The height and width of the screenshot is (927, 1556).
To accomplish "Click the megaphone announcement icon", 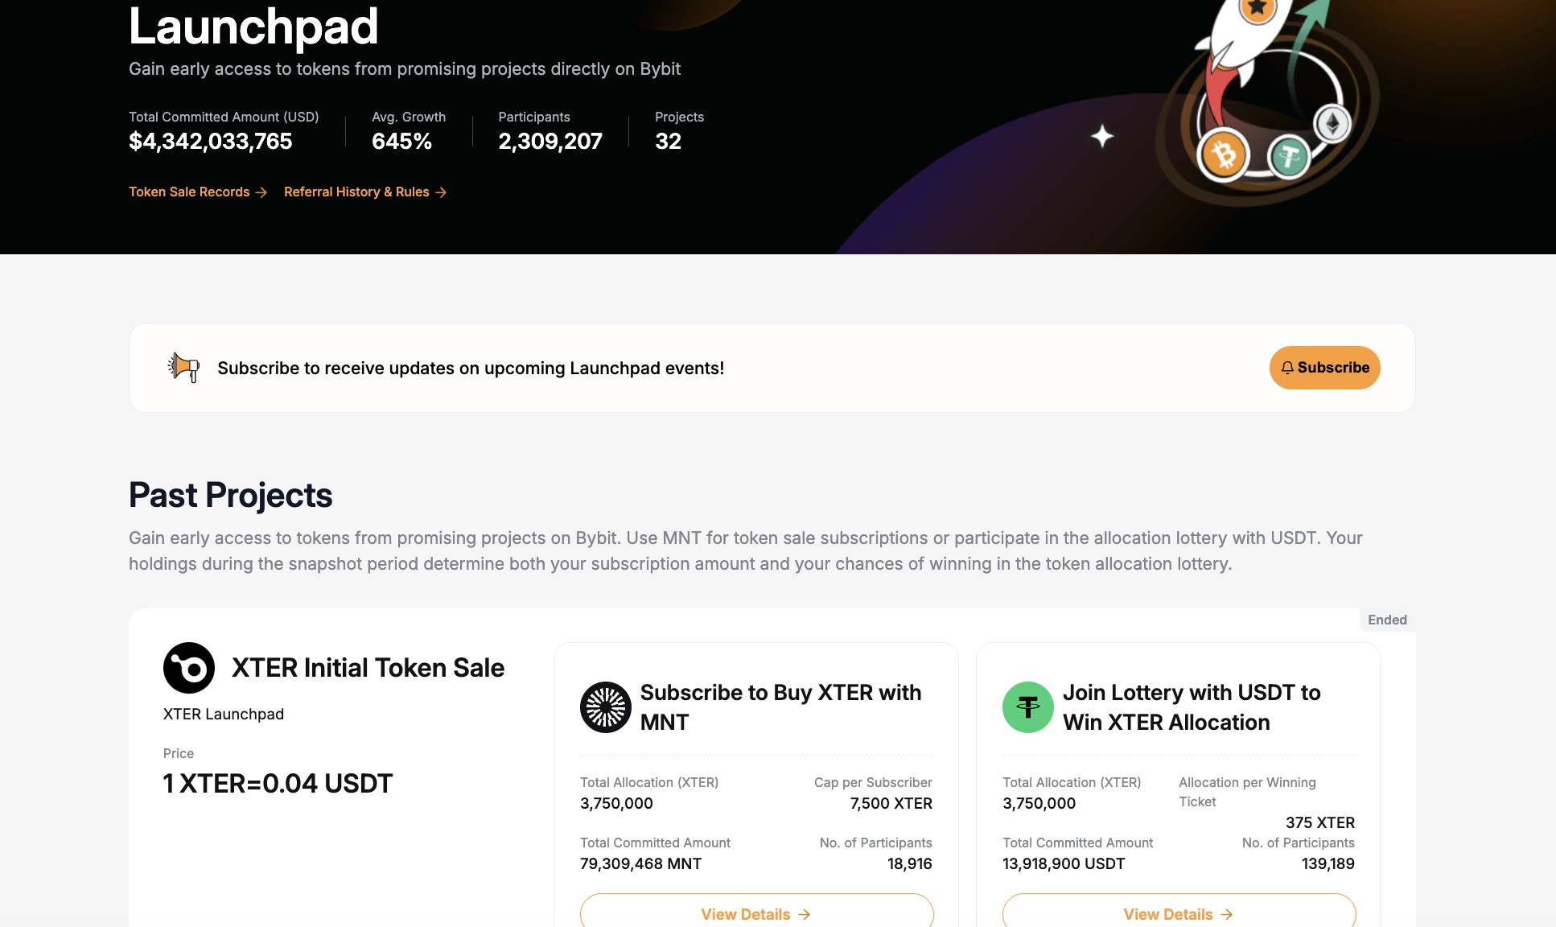I will pos(183,368).
